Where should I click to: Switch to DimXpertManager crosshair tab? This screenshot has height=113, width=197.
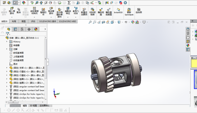click(29, 29)
